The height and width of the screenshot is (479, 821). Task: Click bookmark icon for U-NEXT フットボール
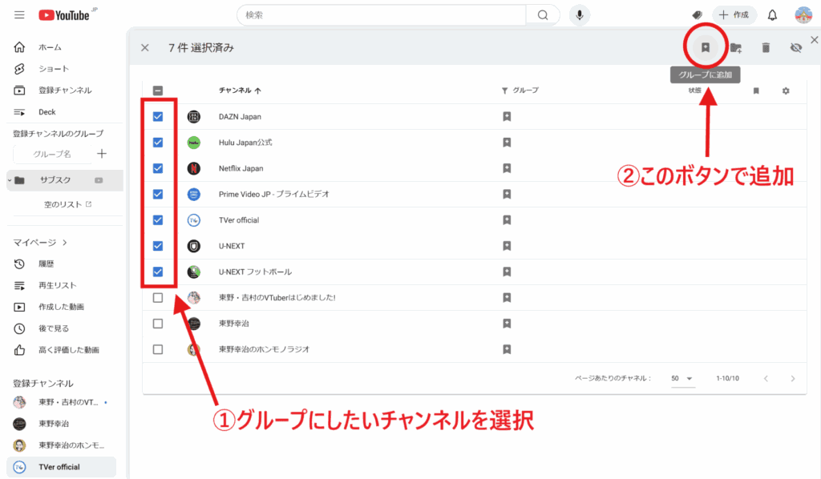point(507,272)
